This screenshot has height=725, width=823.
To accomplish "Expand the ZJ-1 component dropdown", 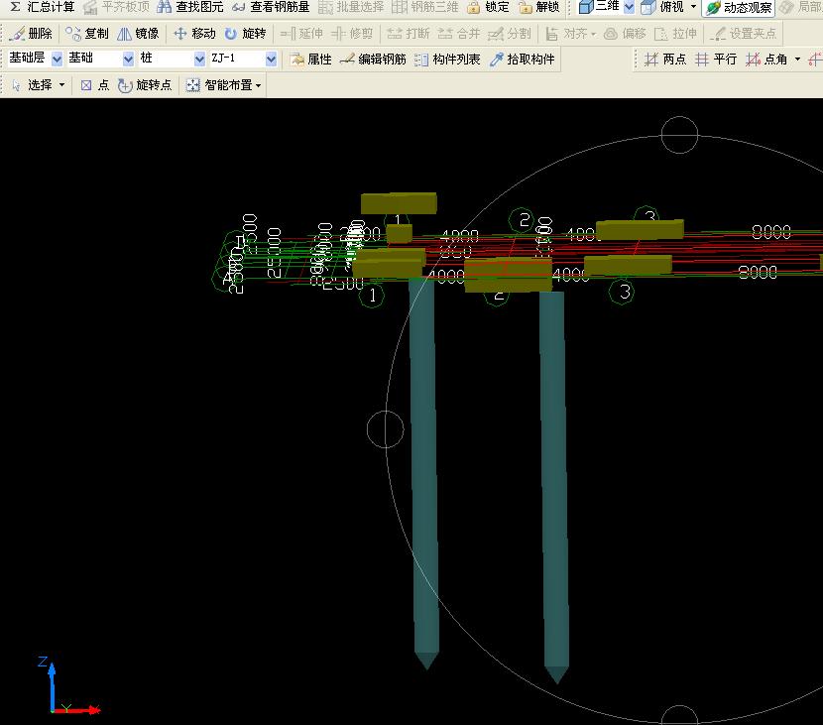I will pyautogui.click(x=271, y=60).
